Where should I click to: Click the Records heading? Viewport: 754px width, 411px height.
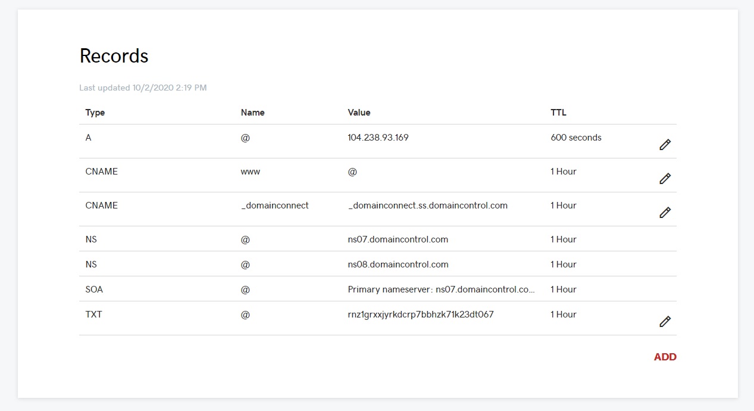(x=114, y=56)
